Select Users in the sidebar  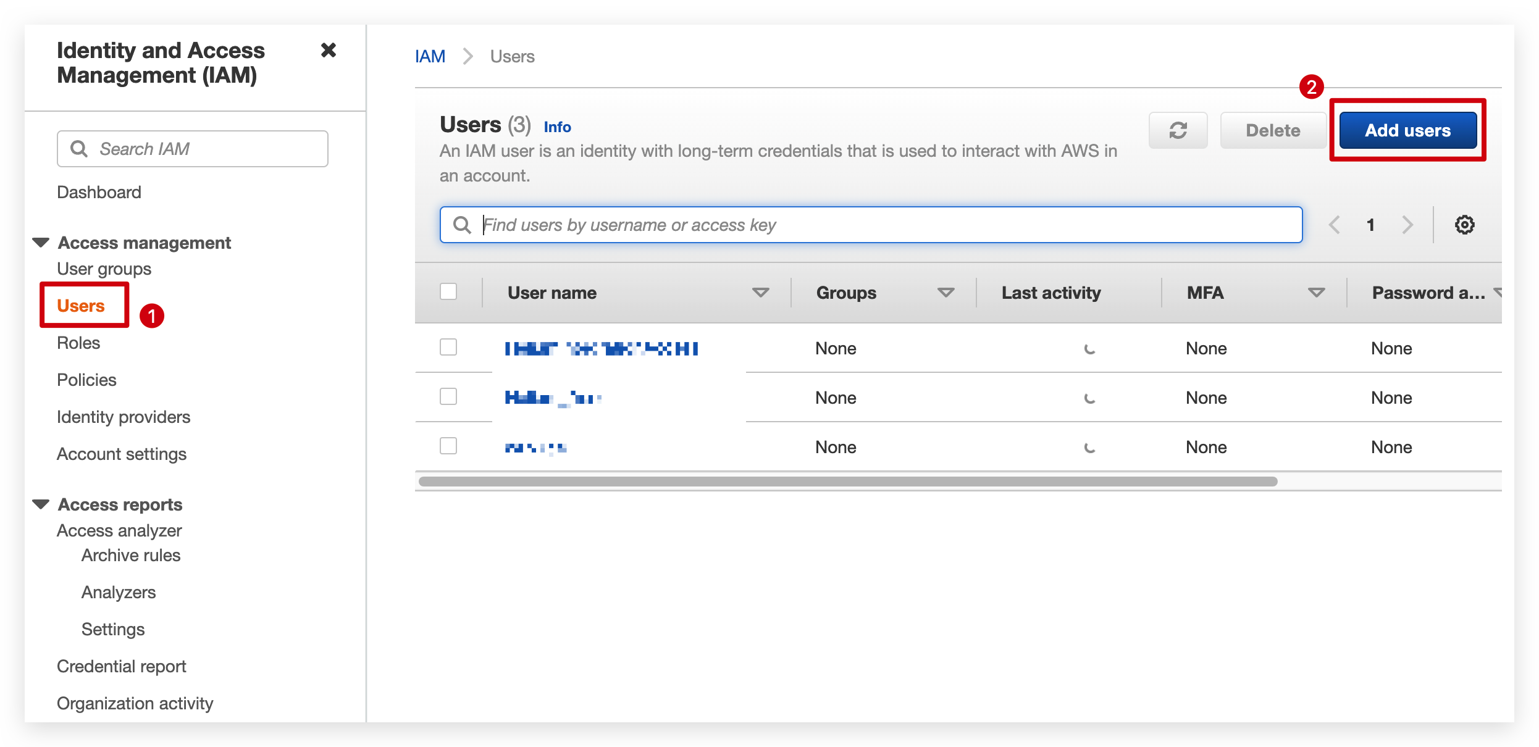(x=81, y=306)
